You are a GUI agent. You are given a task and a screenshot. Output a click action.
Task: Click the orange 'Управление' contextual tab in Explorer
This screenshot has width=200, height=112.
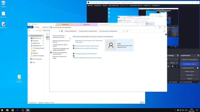pos(65,24)
